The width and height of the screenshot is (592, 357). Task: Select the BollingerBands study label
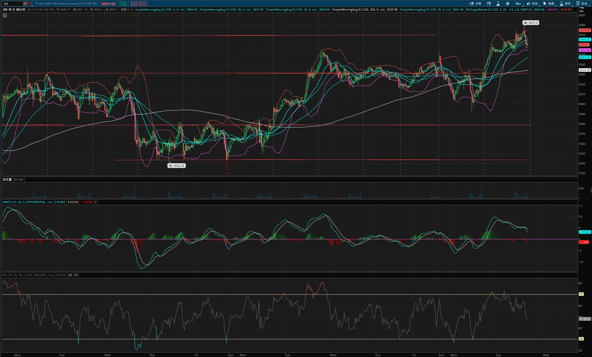(499, 10)
